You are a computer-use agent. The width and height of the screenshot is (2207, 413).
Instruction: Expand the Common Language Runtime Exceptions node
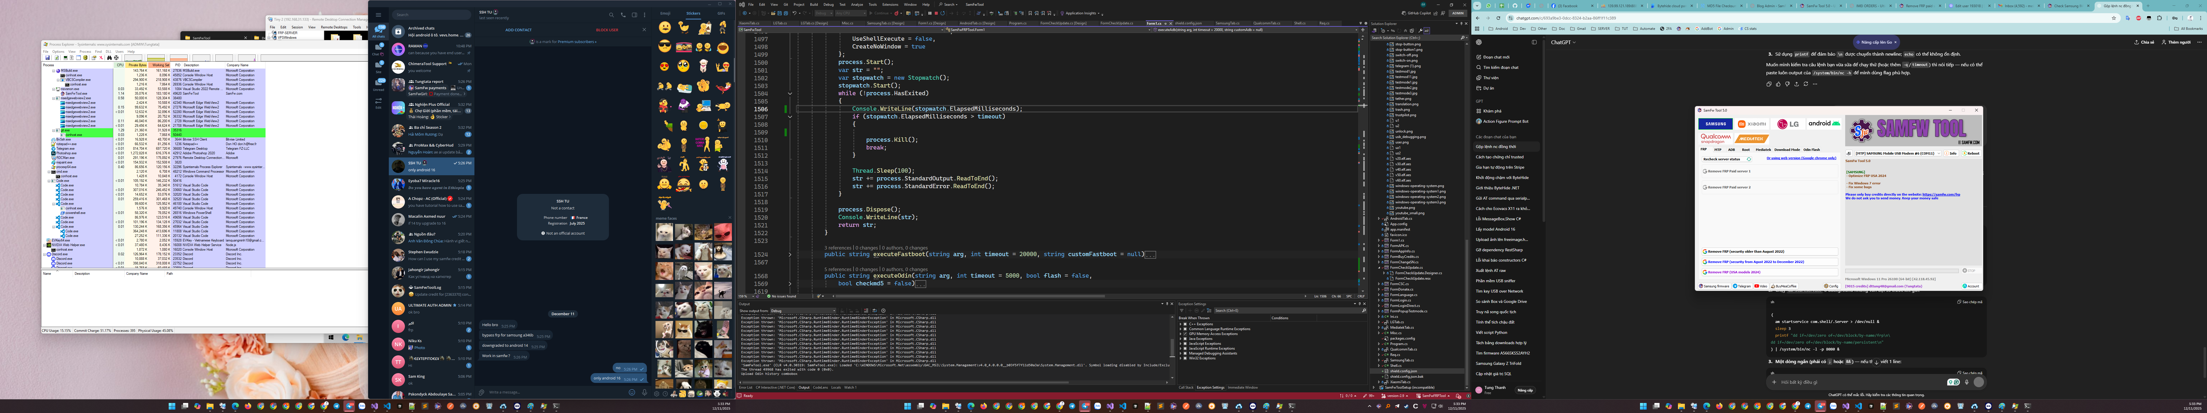(x=1181, y=329)
